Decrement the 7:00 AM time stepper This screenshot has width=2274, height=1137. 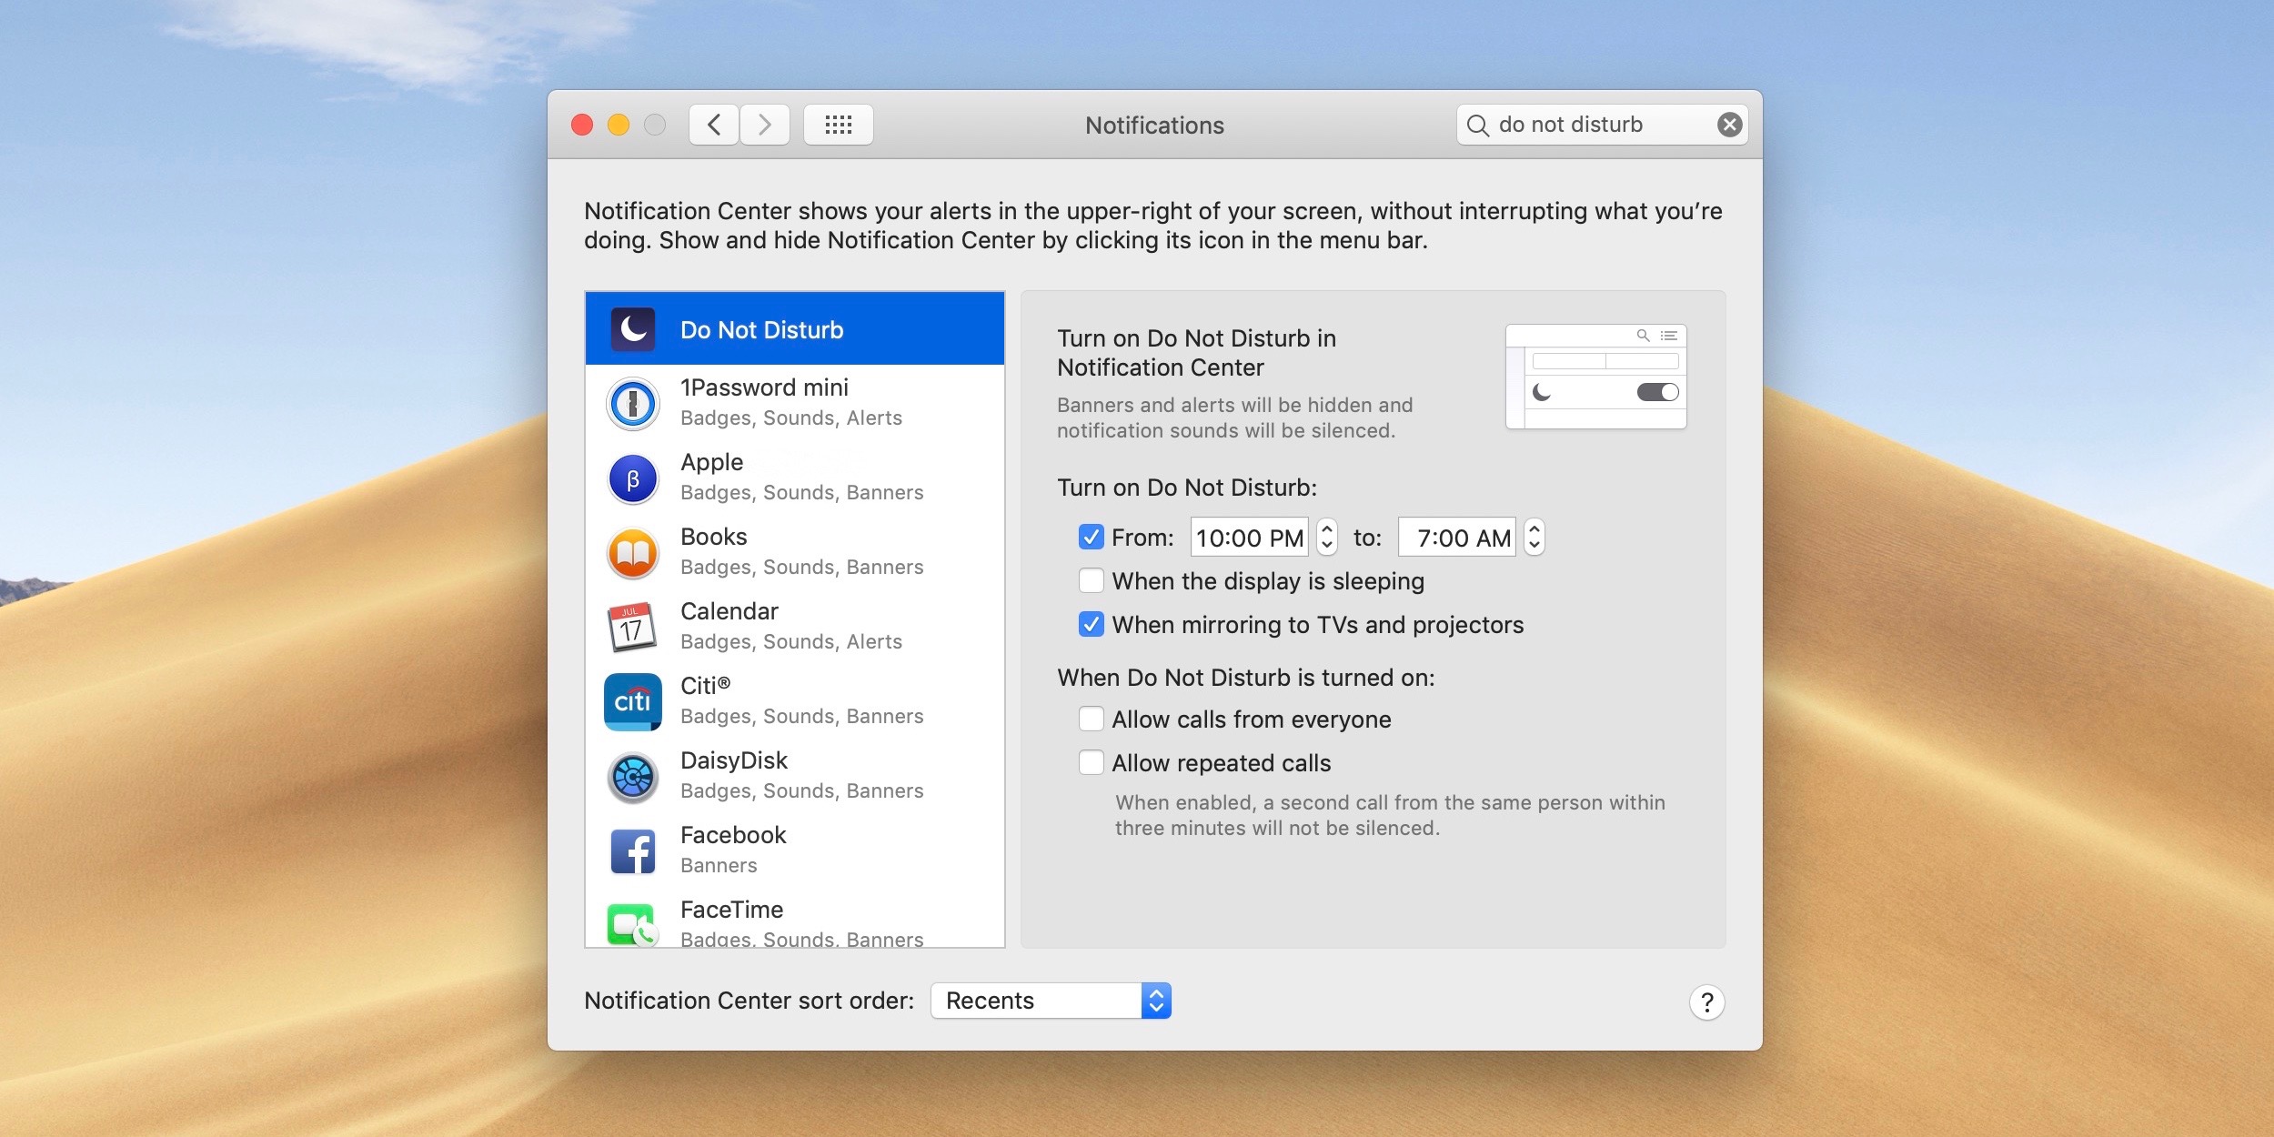tap(1534, 544)
